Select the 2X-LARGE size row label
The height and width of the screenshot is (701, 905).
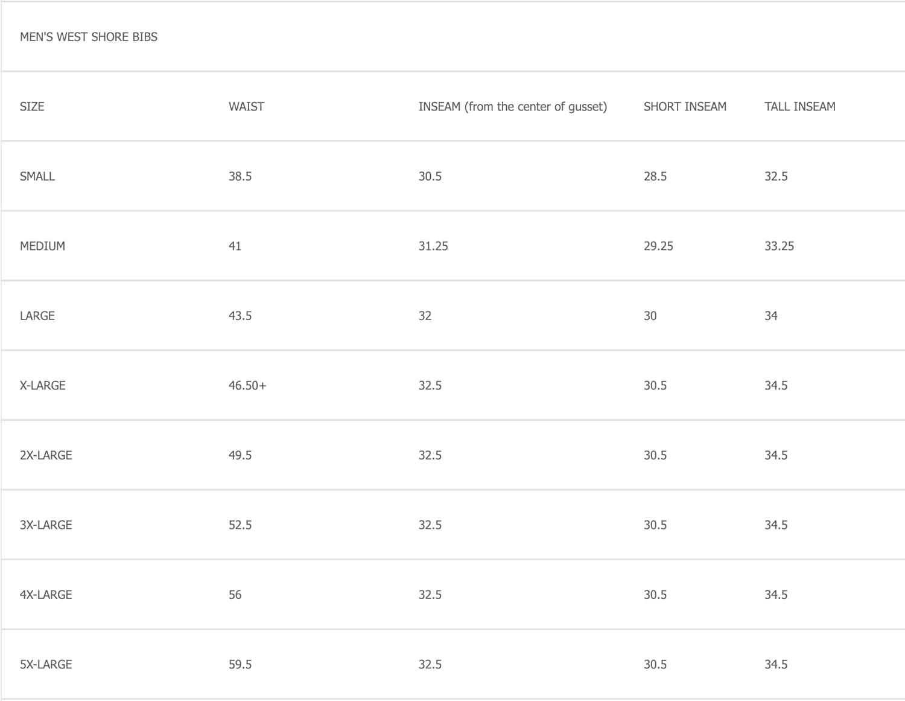pos(46,455)
